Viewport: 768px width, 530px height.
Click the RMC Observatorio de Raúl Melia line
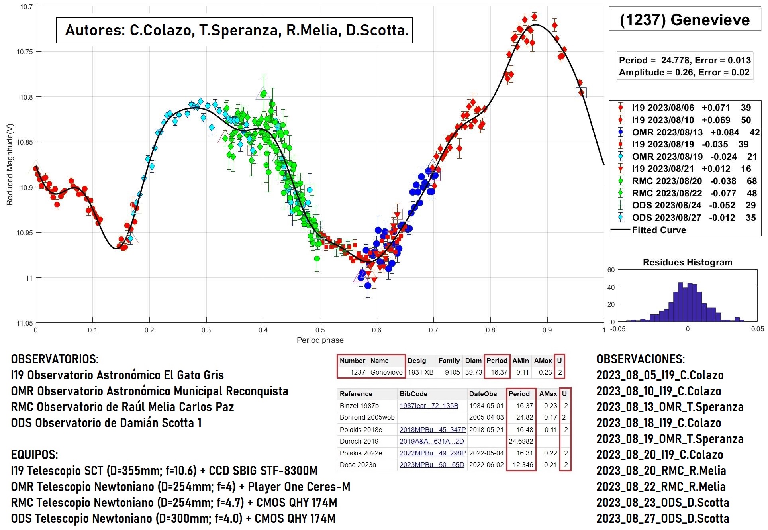pos(122,407)
